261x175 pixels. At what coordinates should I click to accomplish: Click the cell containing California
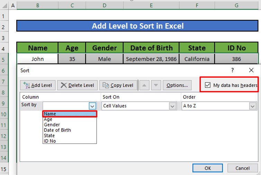tap(197, 59)
